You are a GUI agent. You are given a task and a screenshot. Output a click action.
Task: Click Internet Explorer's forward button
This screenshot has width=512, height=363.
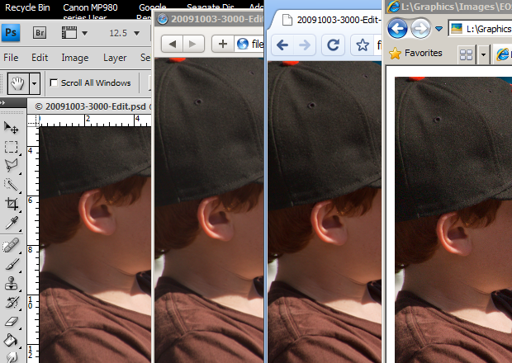420,29
